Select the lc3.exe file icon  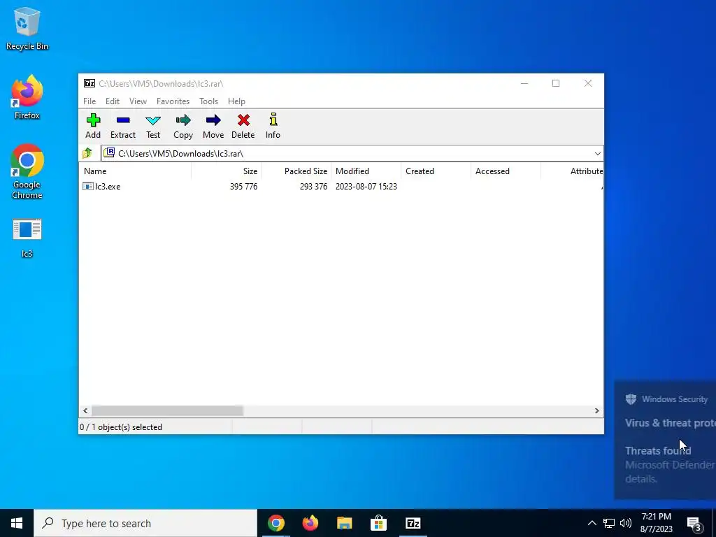[x=87, y=186]
